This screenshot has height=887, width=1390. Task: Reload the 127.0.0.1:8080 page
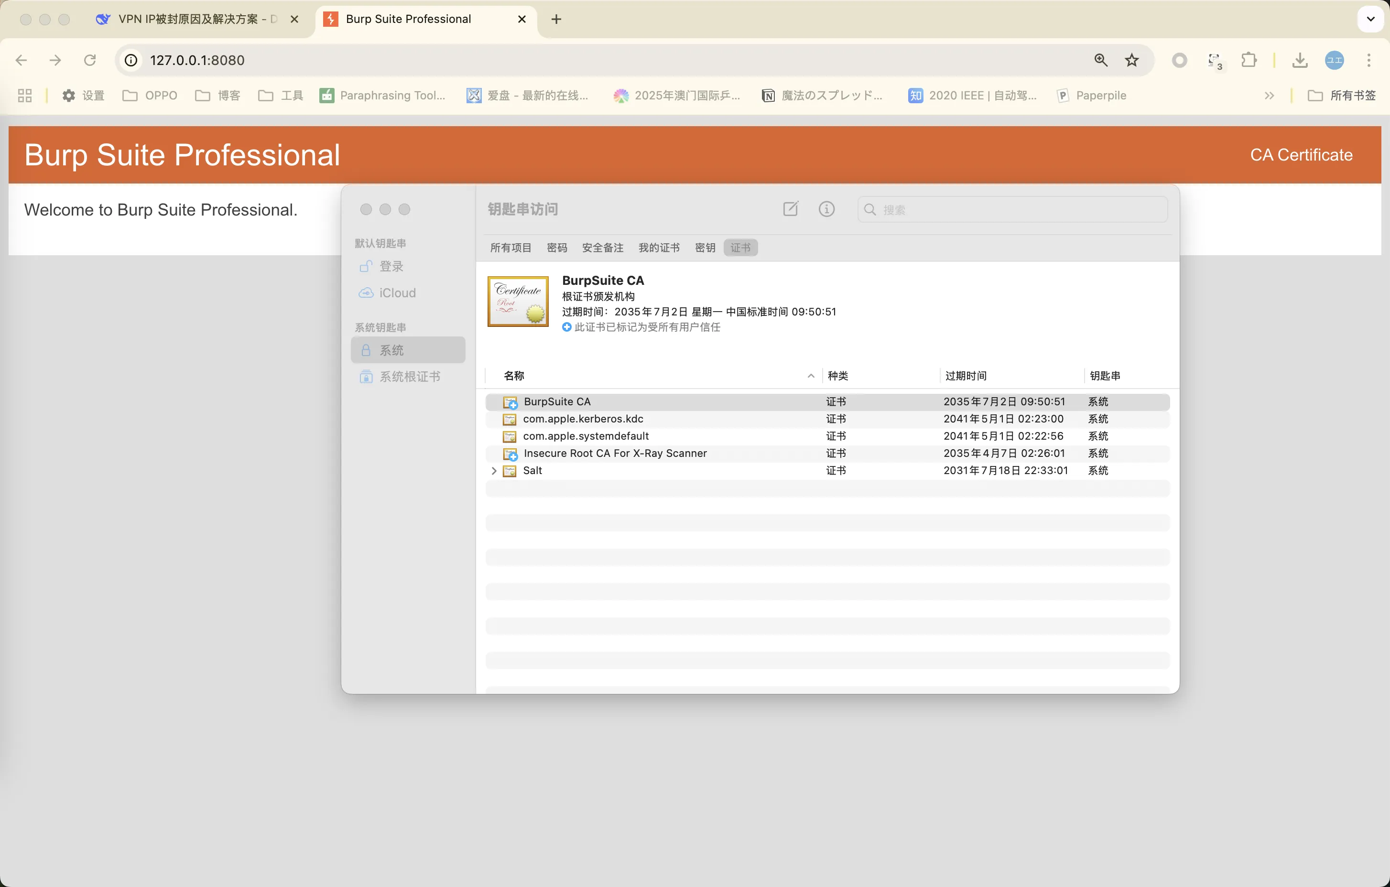pyautogui.click(x=90, y=60)
